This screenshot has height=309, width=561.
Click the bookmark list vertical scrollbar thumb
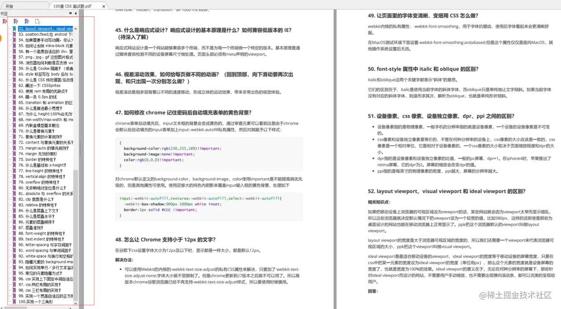[76, 235]
